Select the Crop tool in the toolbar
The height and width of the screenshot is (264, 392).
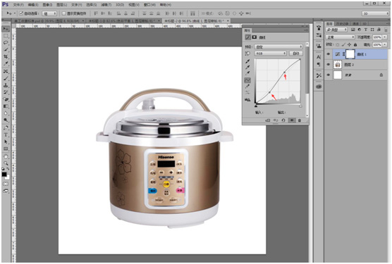pos(6,57)
